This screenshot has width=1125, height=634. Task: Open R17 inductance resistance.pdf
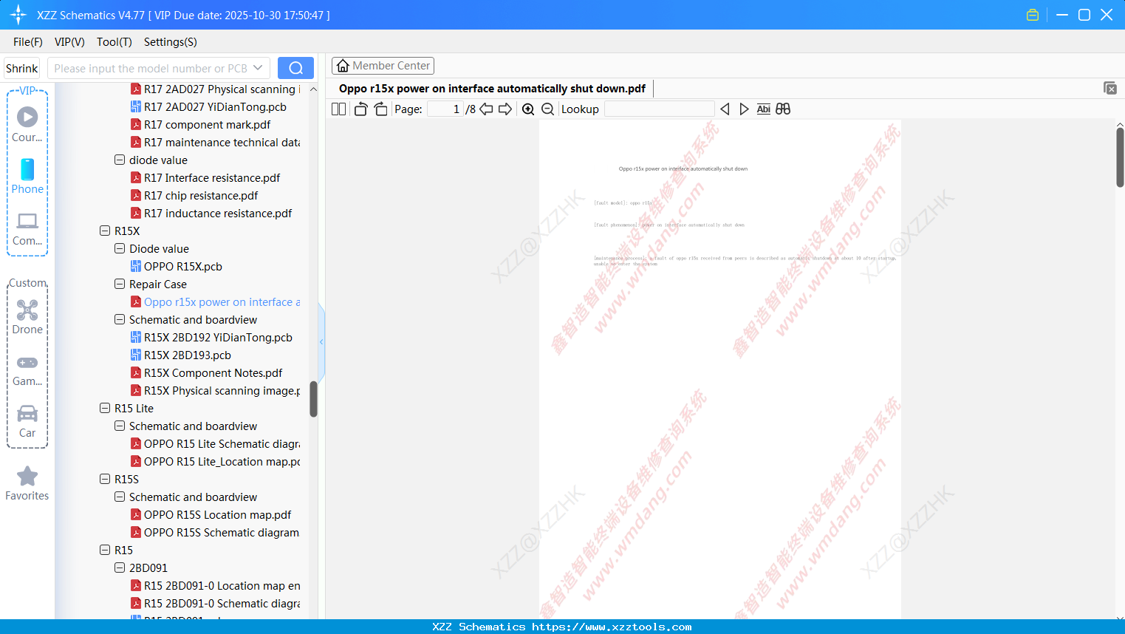click(x=218, y=213)
